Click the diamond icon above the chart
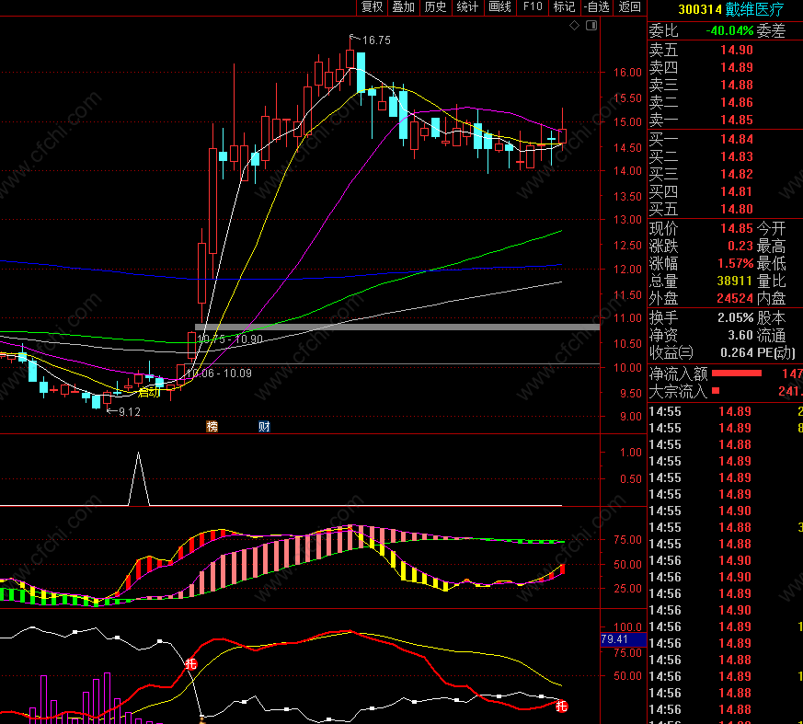This screenshot has height=724, width=803. [574, 25]
